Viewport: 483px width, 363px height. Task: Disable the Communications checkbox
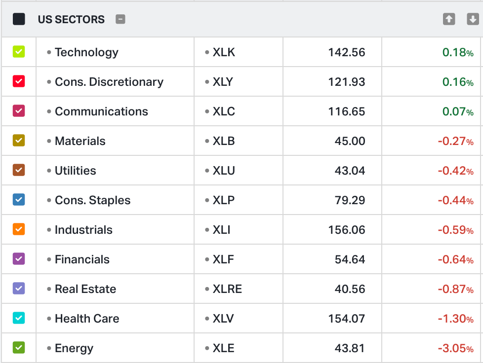point(19,110)
